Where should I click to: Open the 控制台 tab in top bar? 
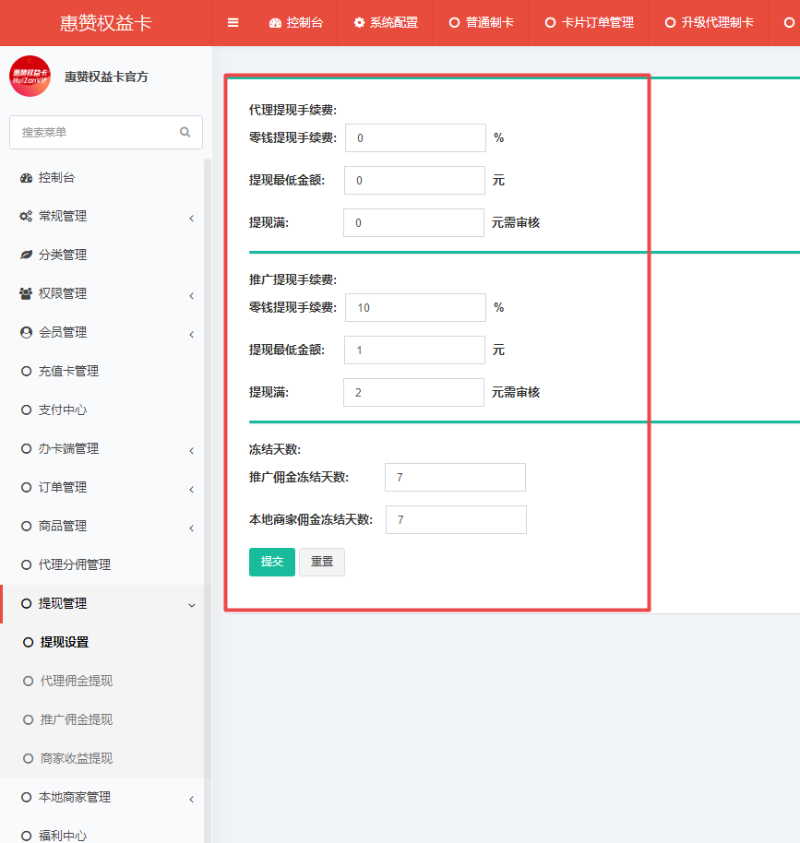click(296, 22)
